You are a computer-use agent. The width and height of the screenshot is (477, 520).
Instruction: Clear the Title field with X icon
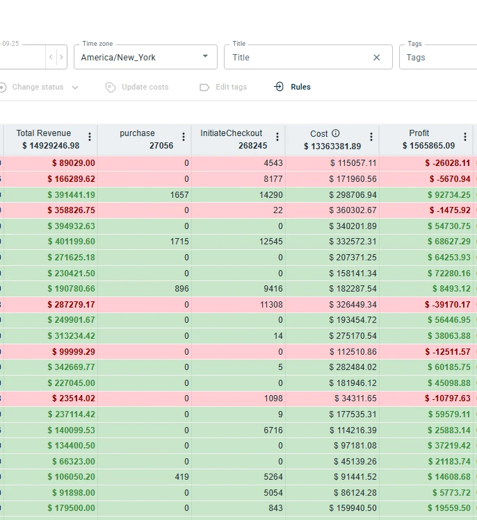coord(376,58)
